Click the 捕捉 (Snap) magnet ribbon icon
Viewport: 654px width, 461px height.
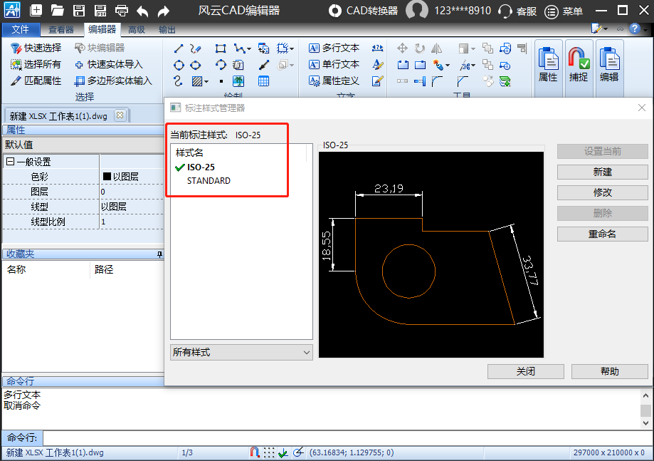[x=579, y=65]
